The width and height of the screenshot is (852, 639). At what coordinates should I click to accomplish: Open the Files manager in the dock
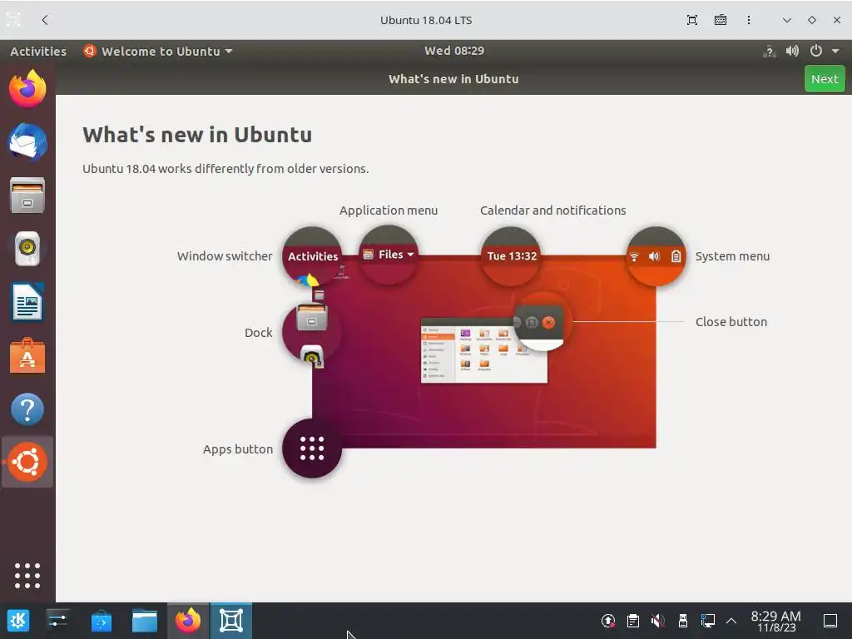pyautogui.click(x=27, y=195)
